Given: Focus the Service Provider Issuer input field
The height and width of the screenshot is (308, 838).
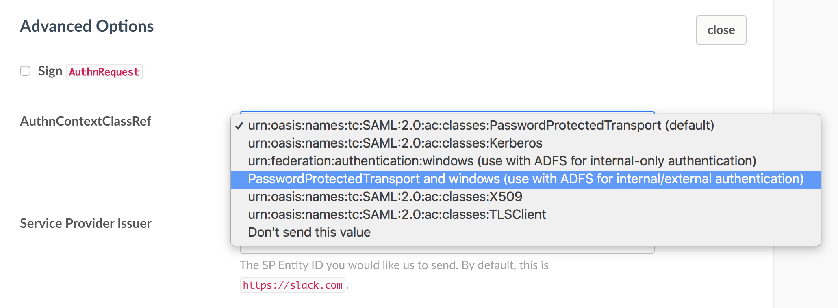Looking at the screenshot, I should pos(447,249).
